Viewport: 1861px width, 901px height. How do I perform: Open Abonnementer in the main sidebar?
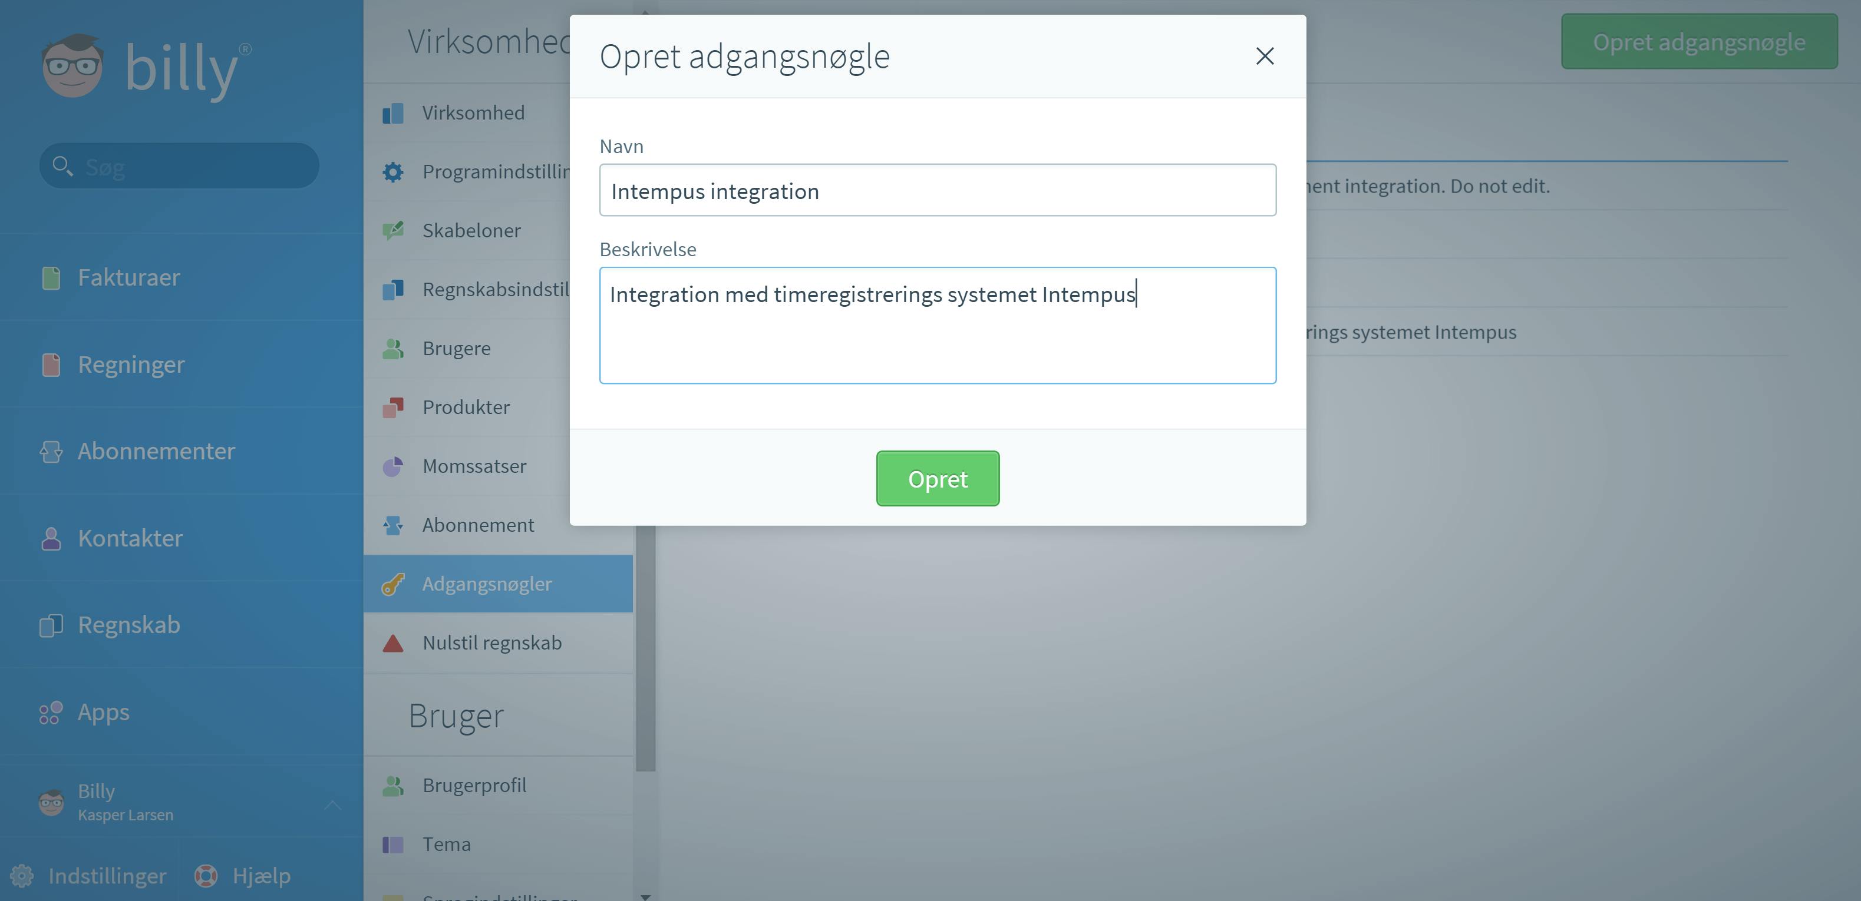coord(182,451)
